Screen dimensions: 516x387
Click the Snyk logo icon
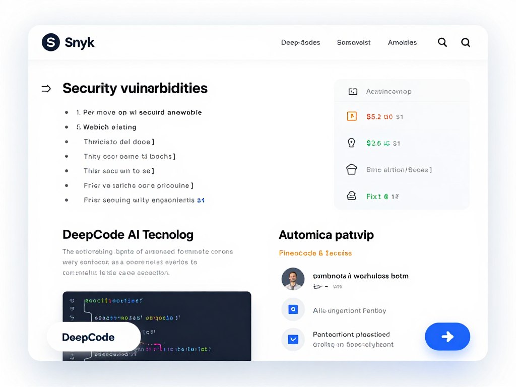[x=50, y=43]
